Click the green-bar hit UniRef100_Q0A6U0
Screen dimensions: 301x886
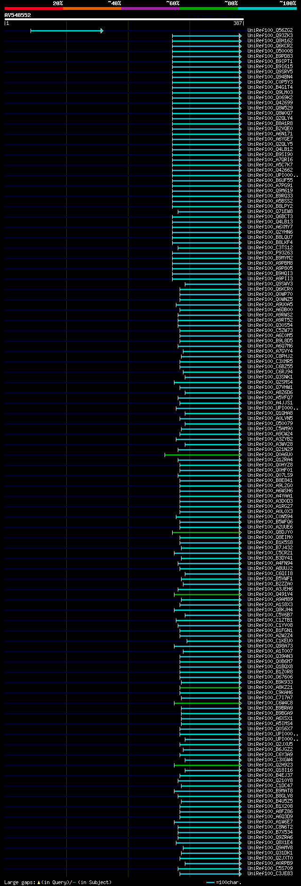(270, 455)
